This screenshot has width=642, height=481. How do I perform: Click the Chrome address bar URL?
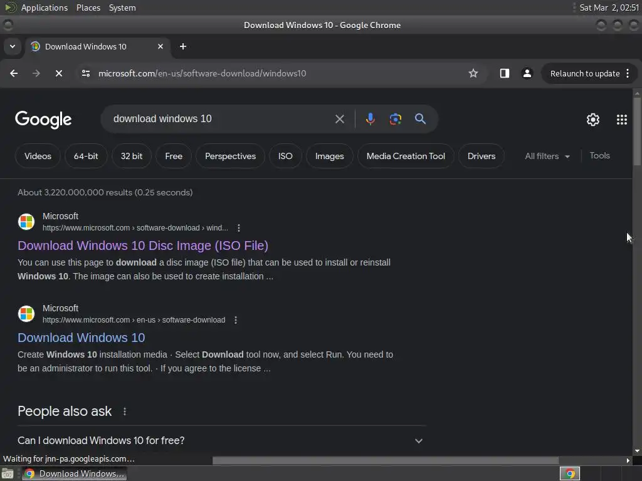203,74
